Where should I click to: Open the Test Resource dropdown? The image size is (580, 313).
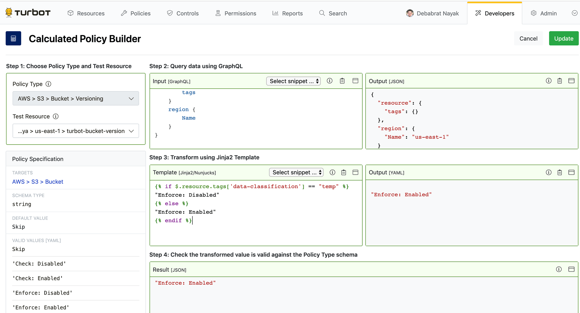click(x=76, y=131)
